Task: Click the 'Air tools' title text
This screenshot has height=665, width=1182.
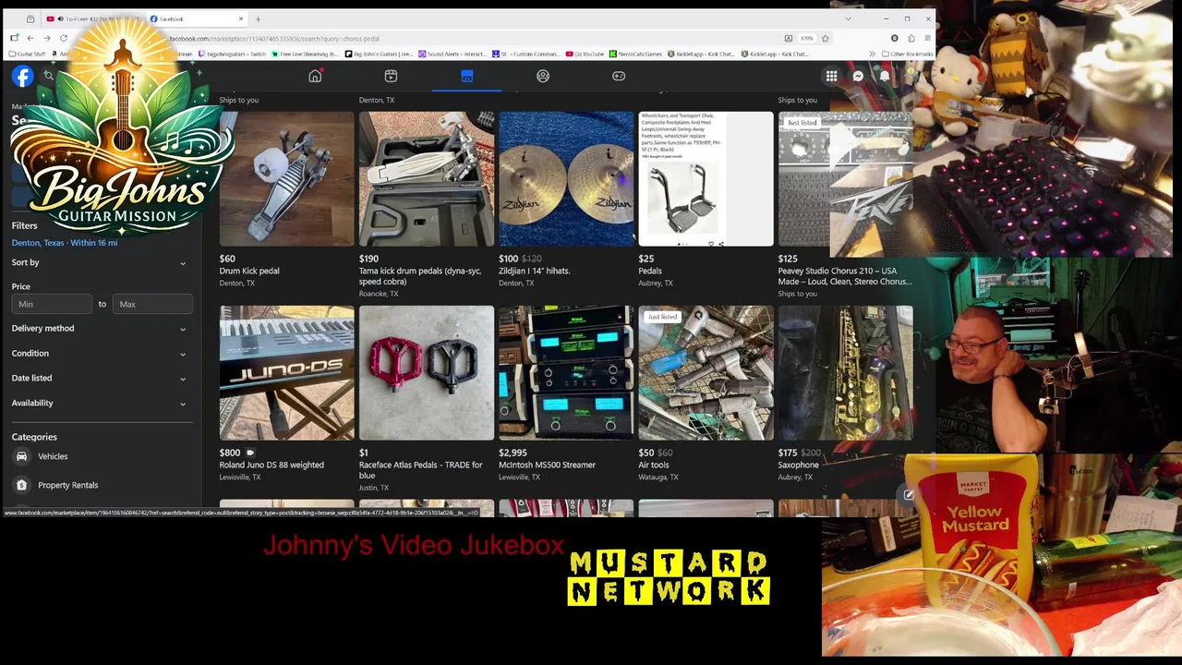Action: click(654, 465)
